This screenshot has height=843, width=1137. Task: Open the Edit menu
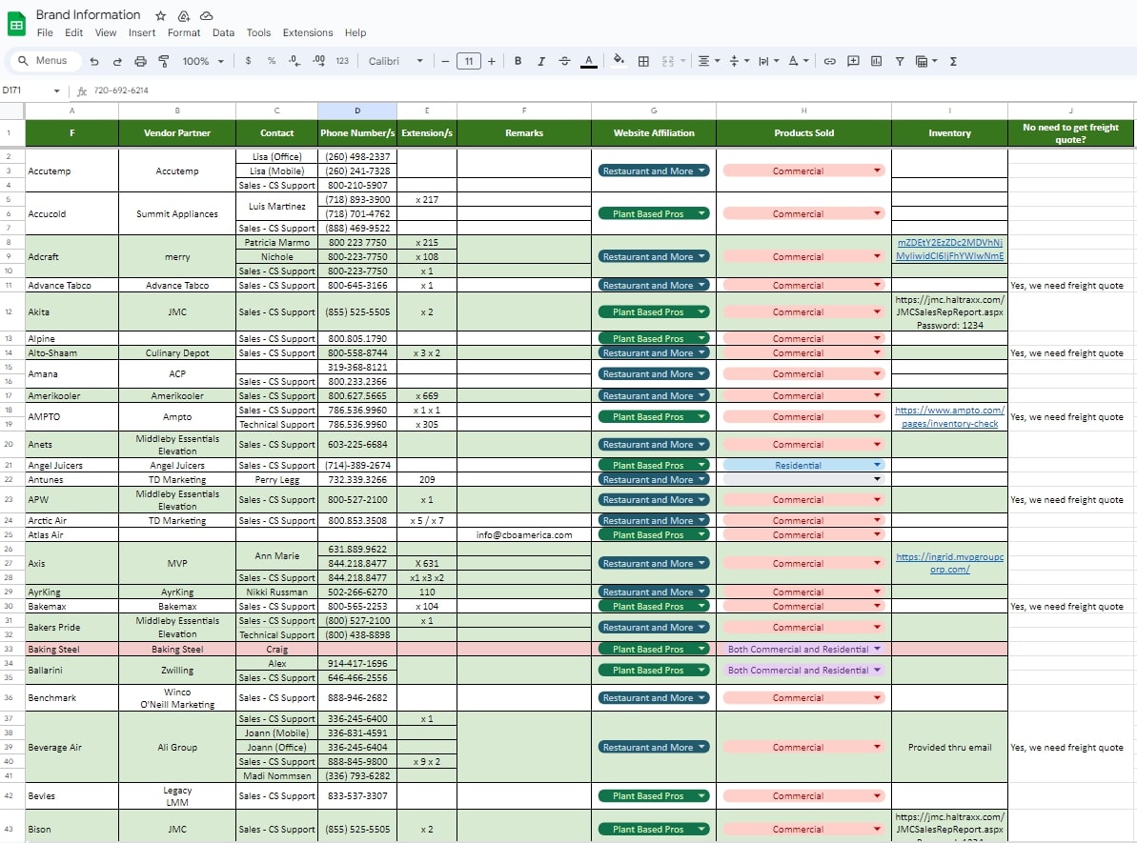click(73, 32)
